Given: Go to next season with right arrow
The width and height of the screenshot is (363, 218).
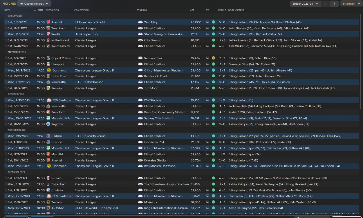Looking at the screenshot, I should (335, 4).
